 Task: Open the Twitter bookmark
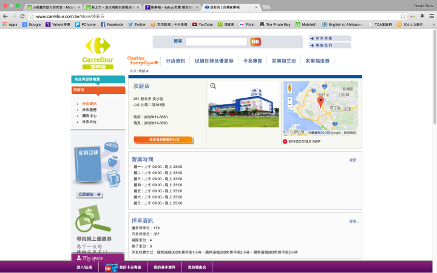[137, 24]
